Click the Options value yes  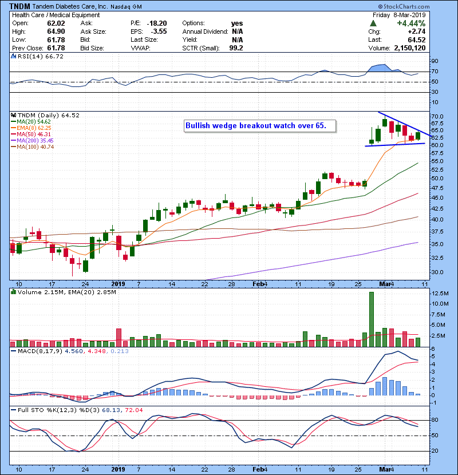[237, 23]
